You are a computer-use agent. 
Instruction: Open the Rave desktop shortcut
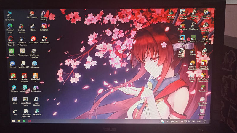coord(15,112)
